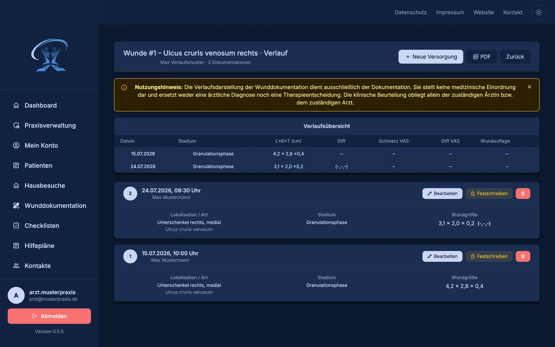Click the Kontakte people icon
This screenshot has width=555, height=347.
pos(16,266)
